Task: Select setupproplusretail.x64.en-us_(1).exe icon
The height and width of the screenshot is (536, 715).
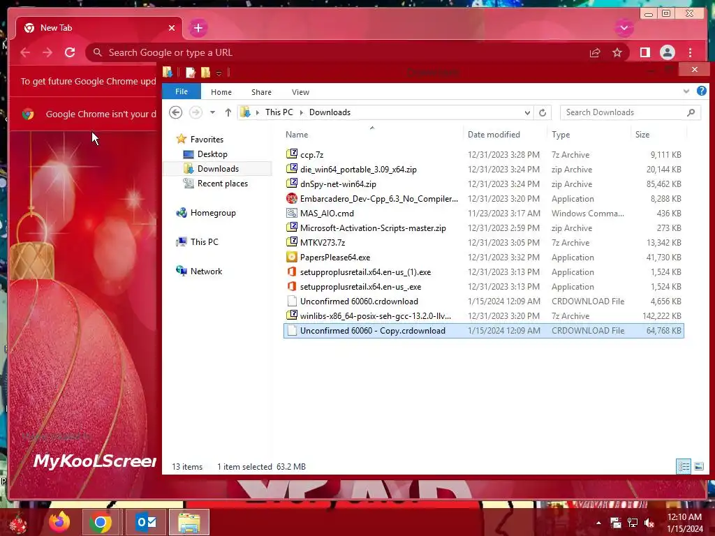Action: pyautogui.click(x=292, y=271)
